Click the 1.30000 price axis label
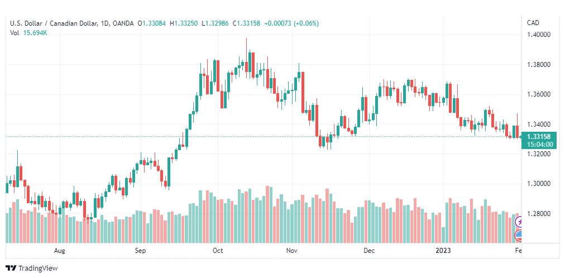 [x=539, y=184]
